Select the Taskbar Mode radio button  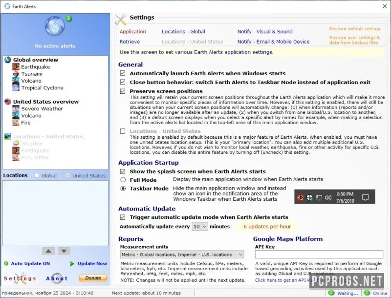tap(123, 189)
